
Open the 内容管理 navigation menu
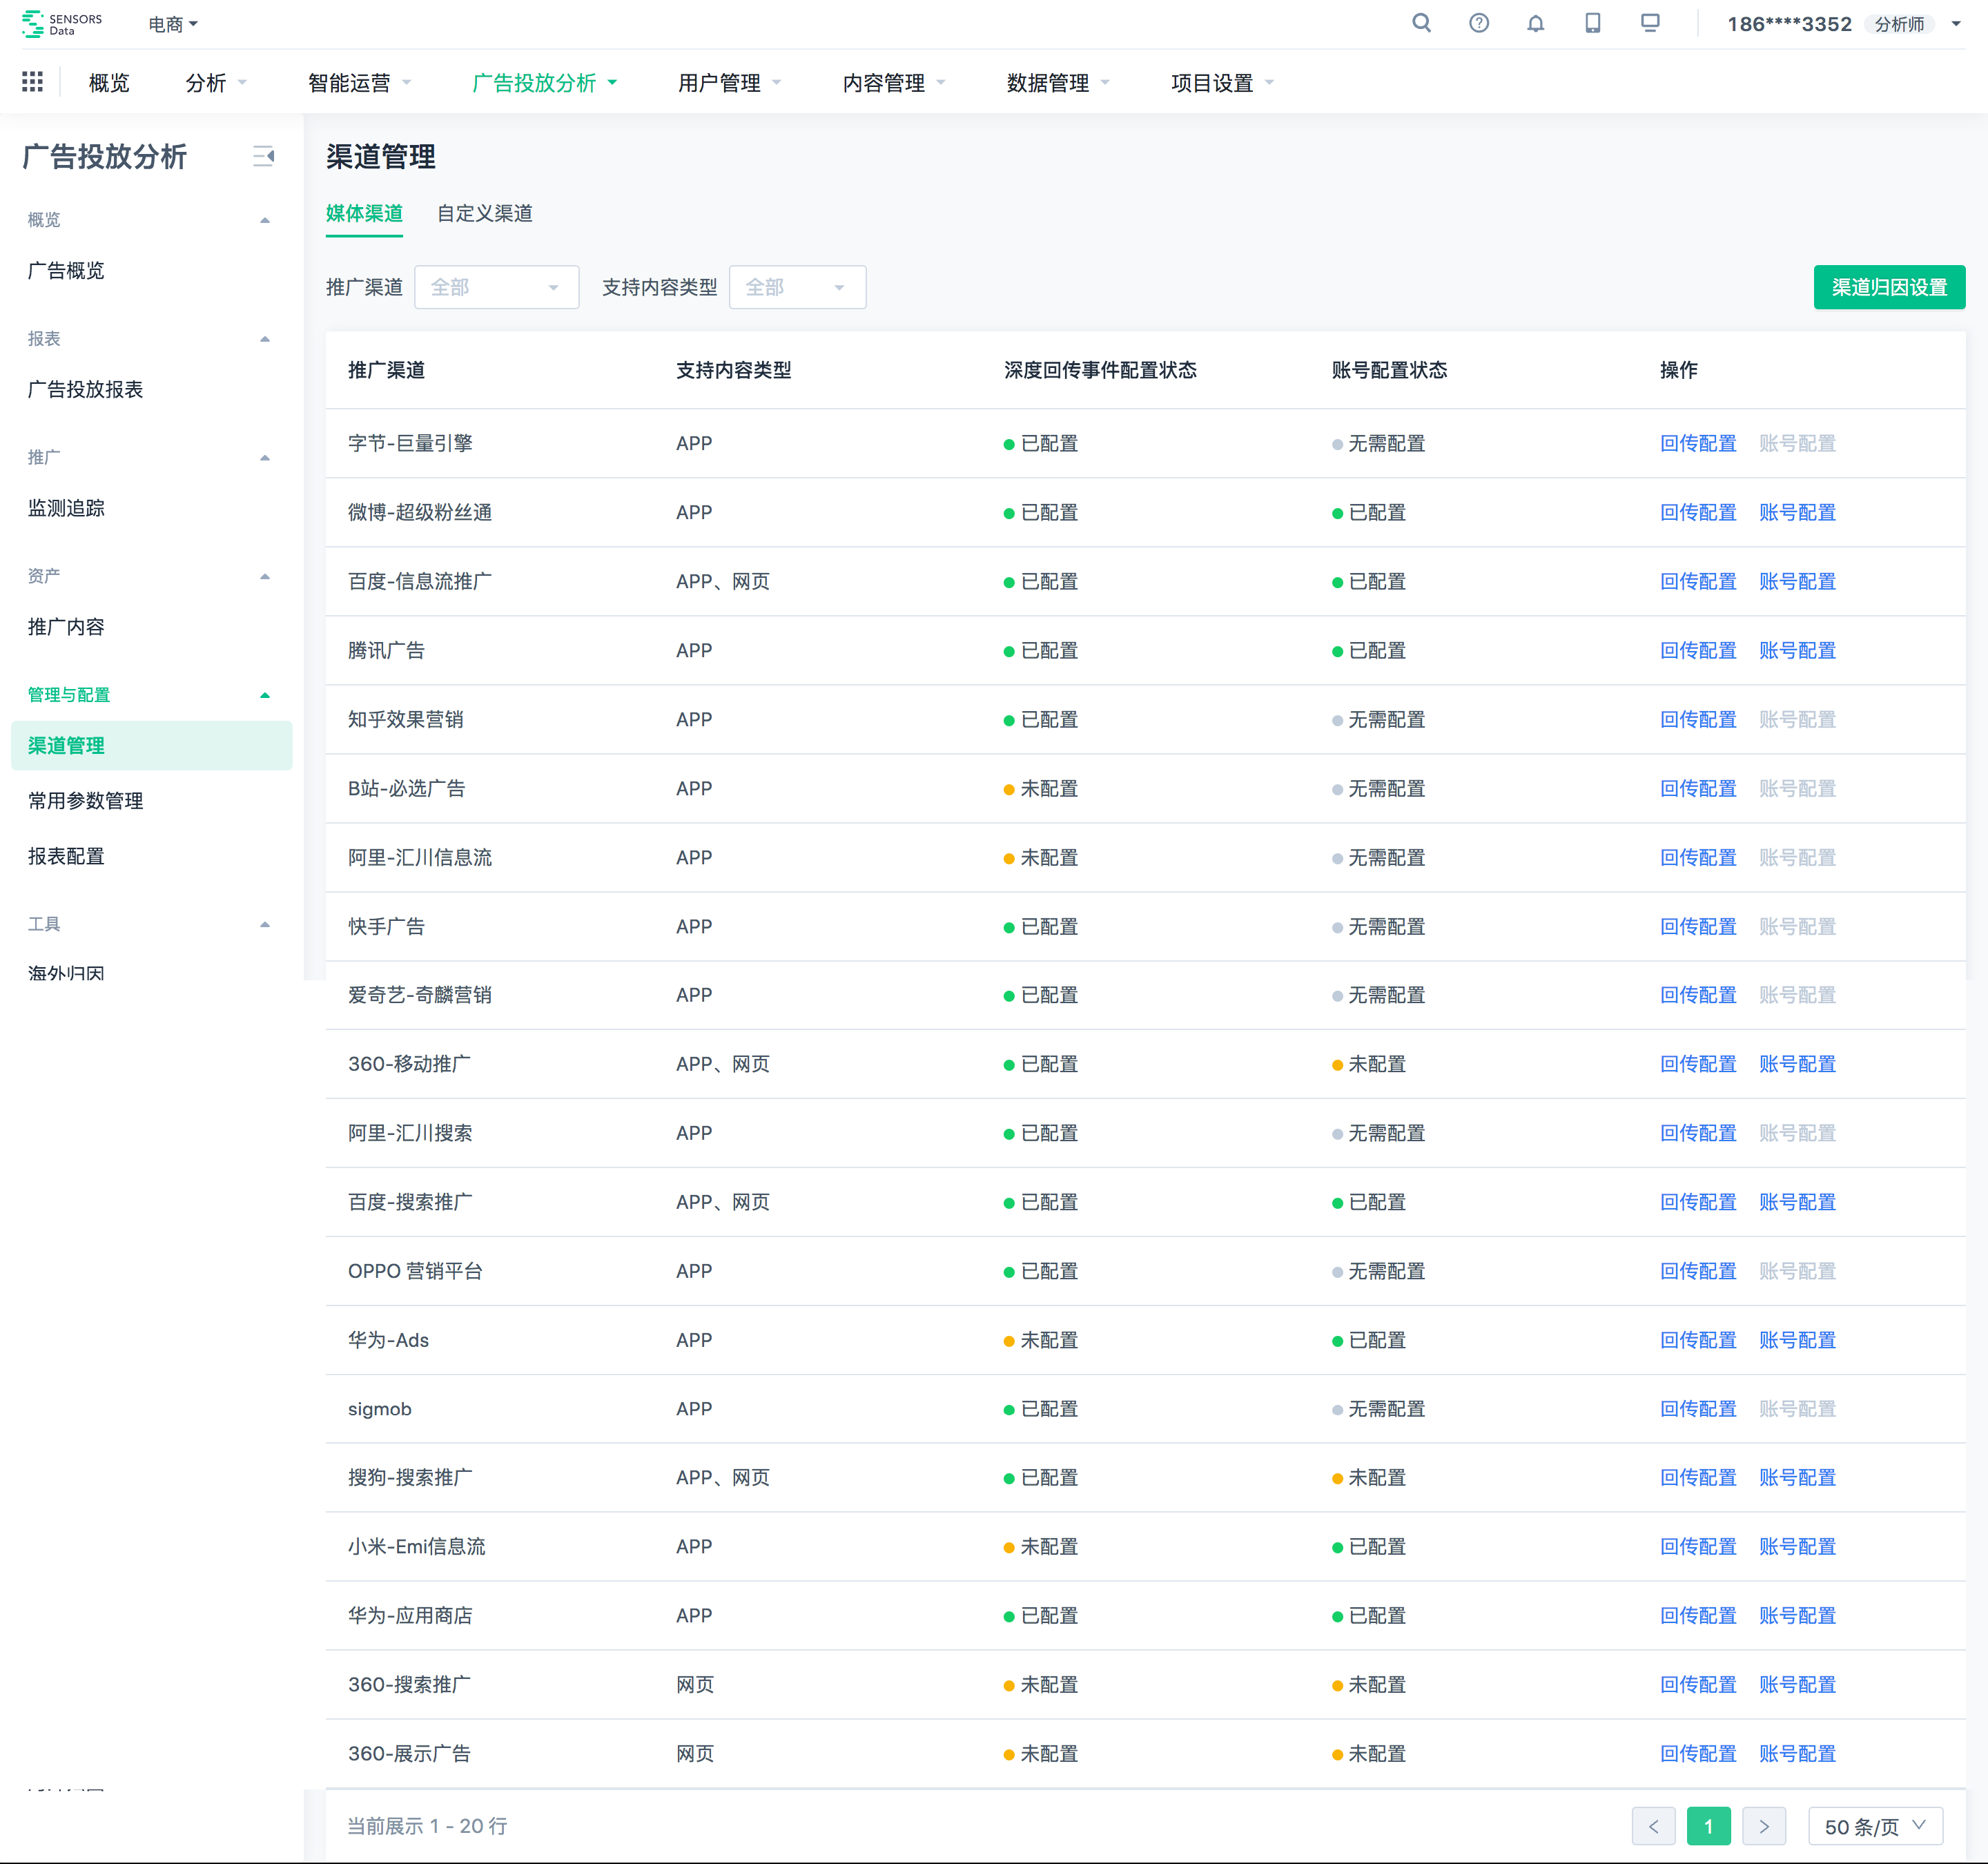[x=895, y=83]
